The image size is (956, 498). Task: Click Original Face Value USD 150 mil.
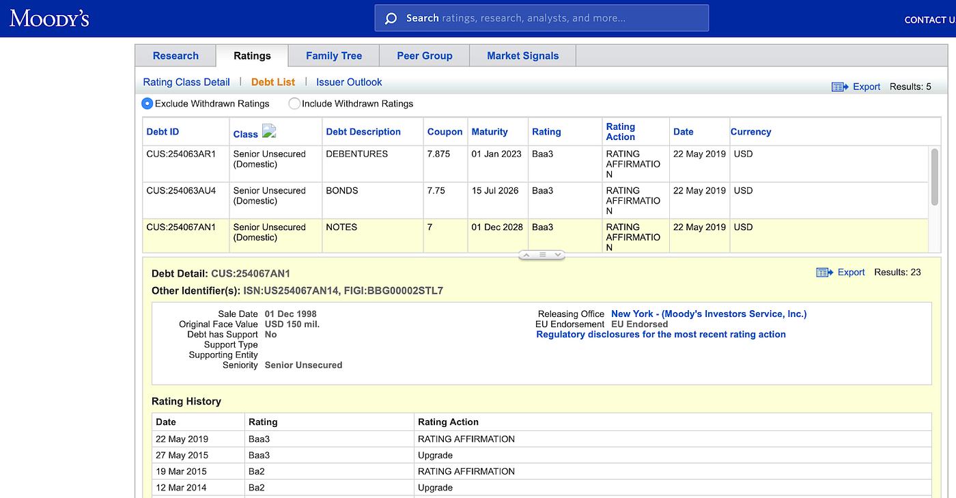pos(292,324)
